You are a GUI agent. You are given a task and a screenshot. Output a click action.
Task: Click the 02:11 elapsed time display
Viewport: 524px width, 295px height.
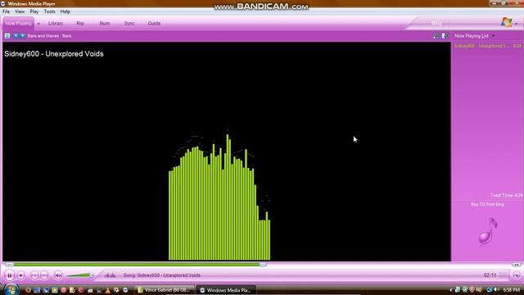(x=490, y=275)
